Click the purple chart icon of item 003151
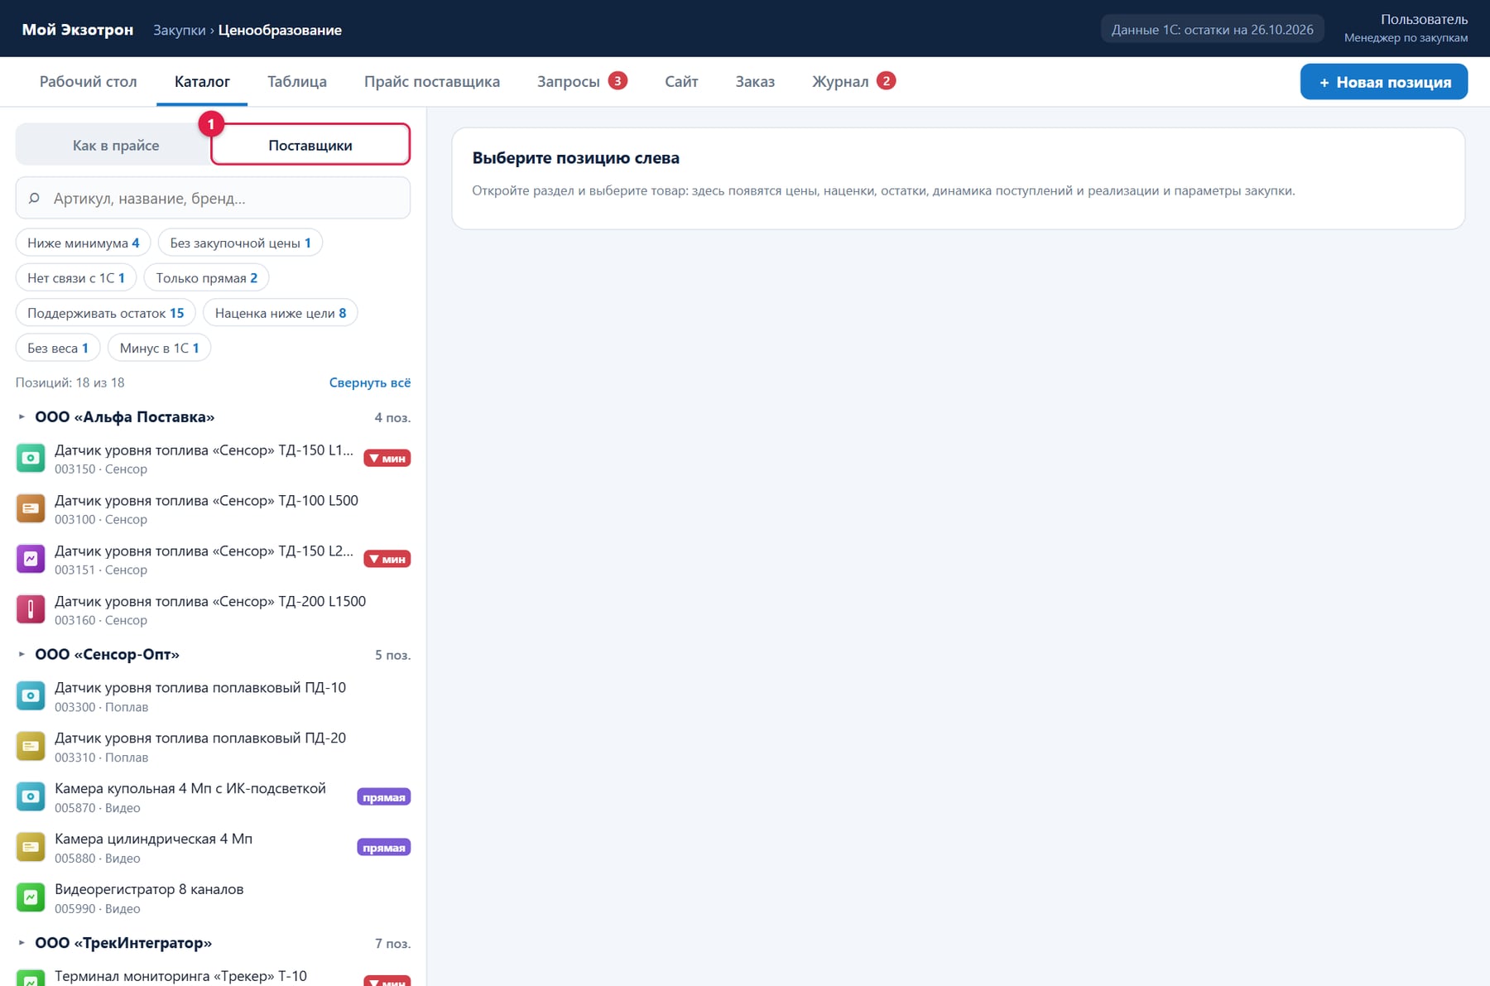The image size is (1490, 986). (x=31, y=560)
